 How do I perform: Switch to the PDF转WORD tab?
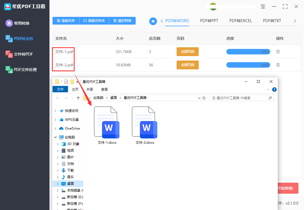(177, 21)
